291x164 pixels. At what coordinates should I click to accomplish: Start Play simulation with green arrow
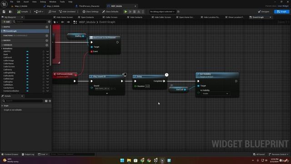125,12
